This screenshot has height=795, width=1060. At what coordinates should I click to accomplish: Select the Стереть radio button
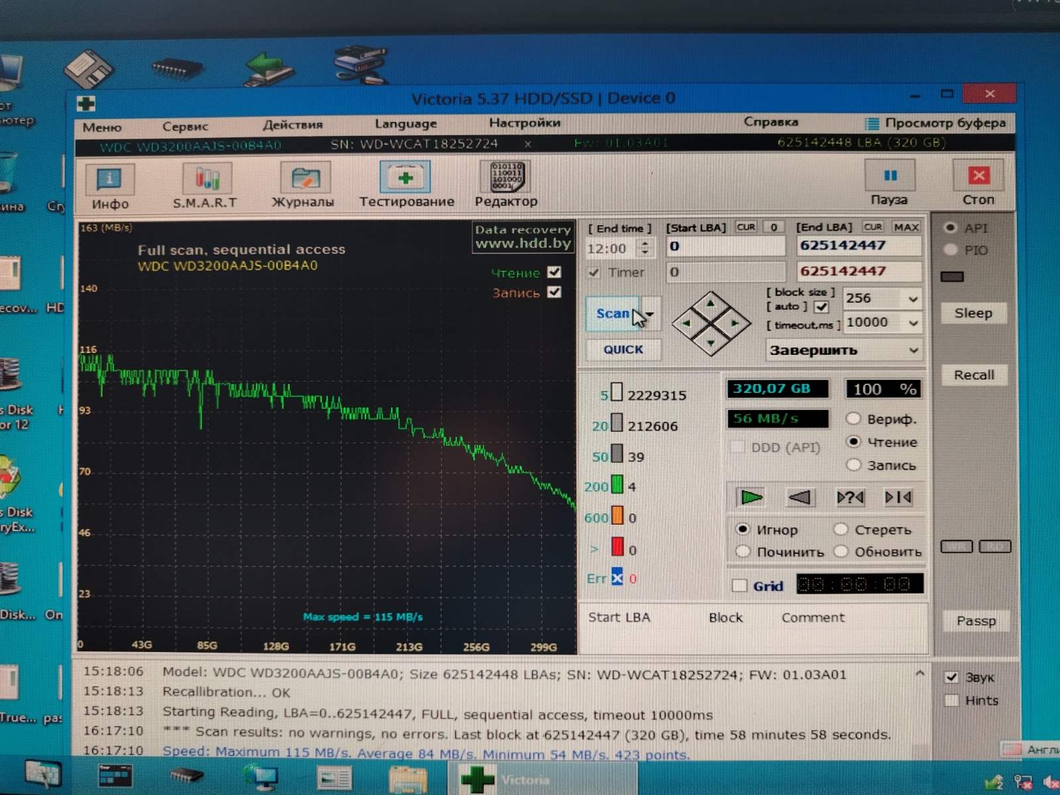tap(841, 529)
